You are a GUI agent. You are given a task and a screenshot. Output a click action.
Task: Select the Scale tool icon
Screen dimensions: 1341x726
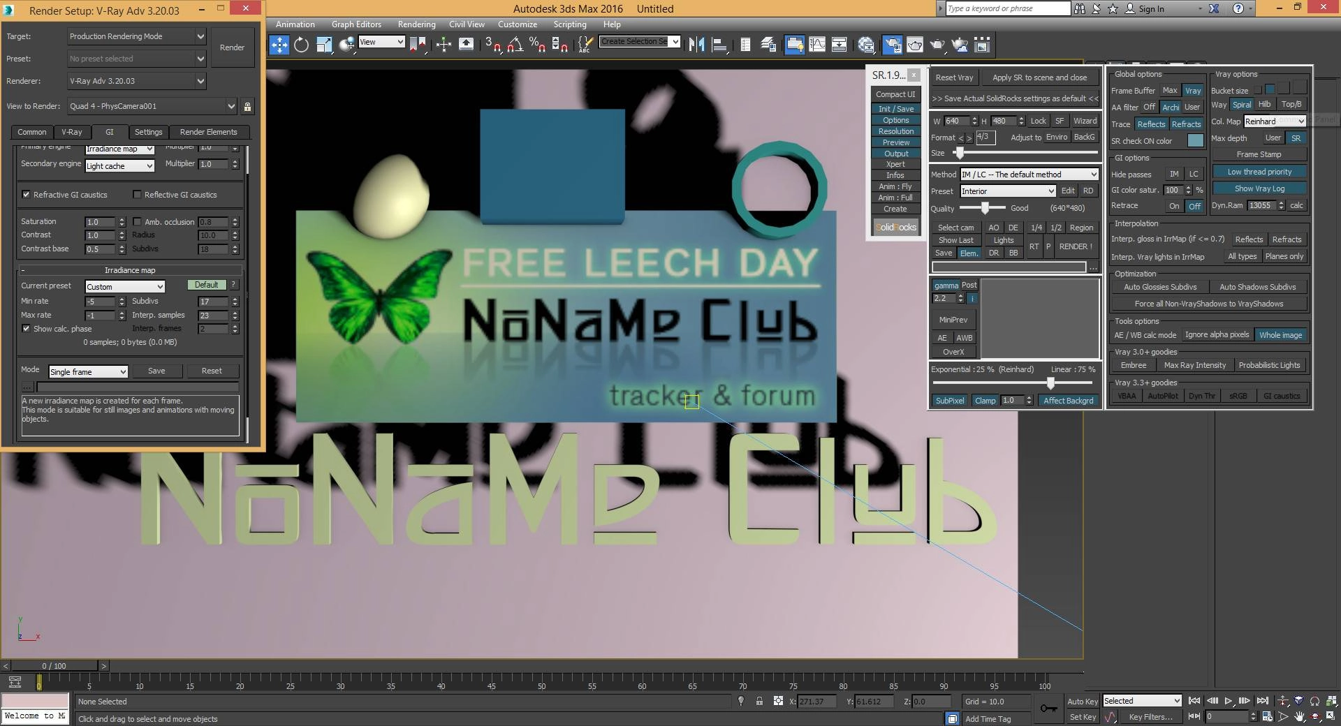click(x=324, y=45)
